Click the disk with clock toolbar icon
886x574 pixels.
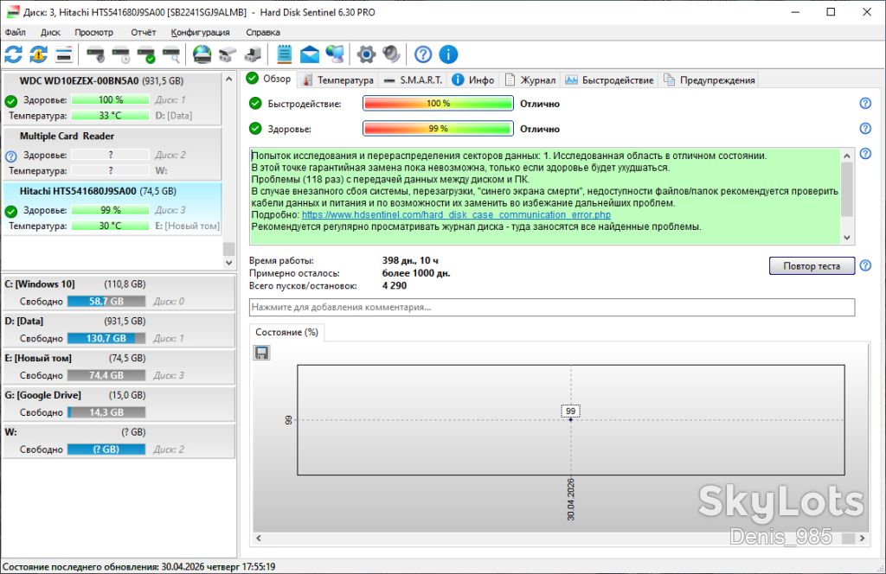(121, 54)
